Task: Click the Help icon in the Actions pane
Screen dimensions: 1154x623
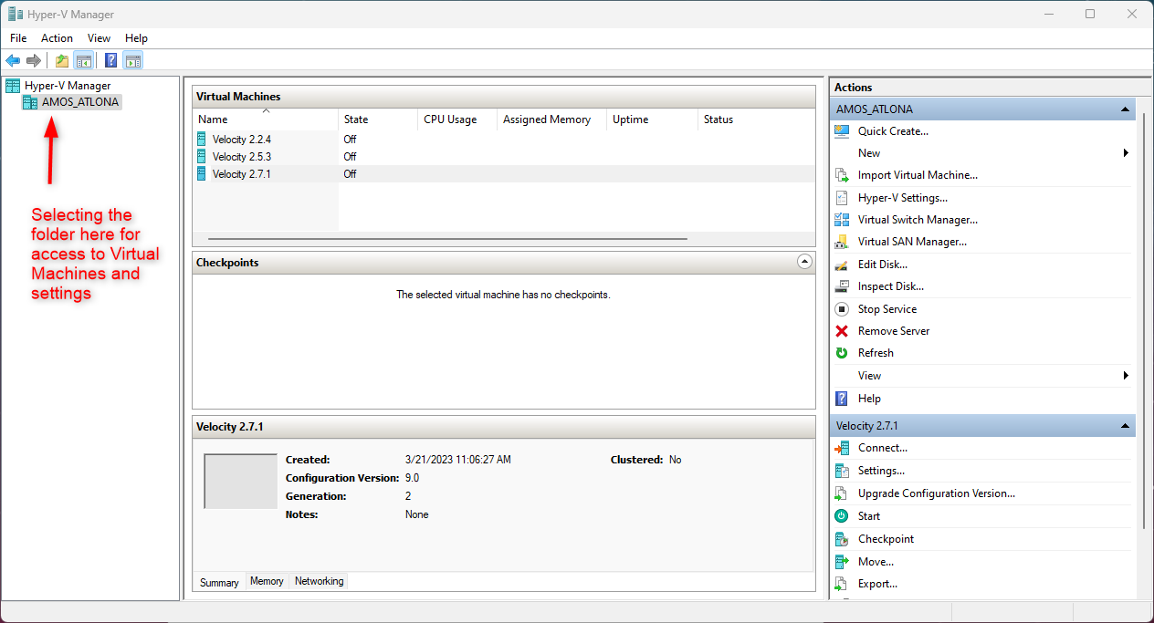Action: coord(842,399)
